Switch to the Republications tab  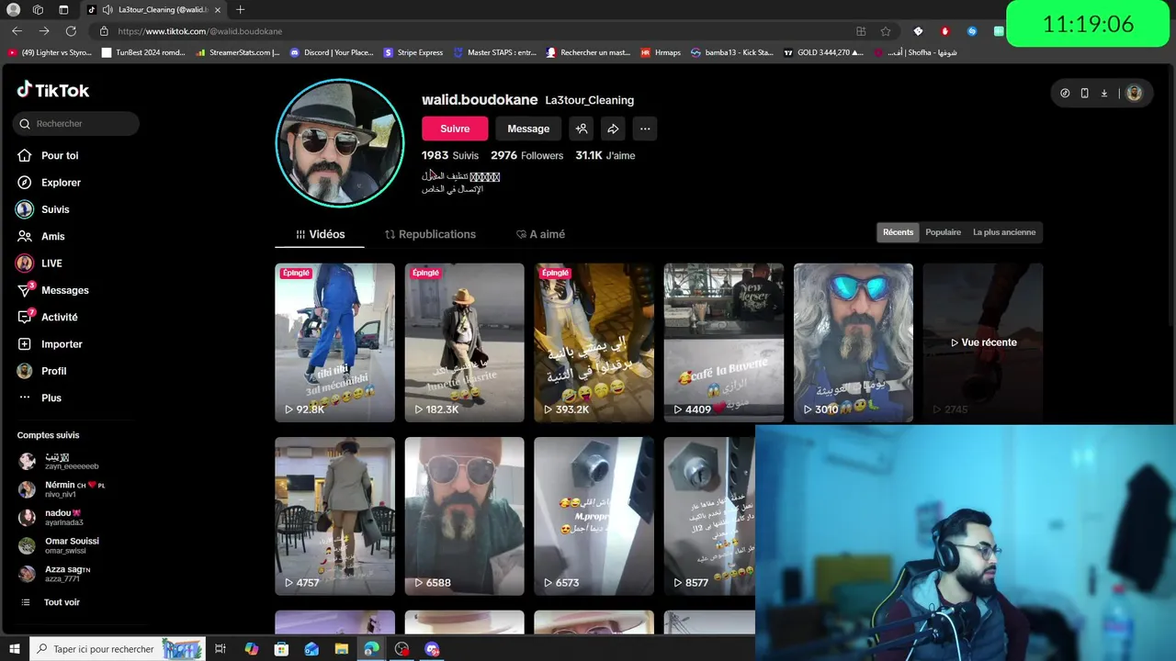pyautogui.click(x=430, y=234)
